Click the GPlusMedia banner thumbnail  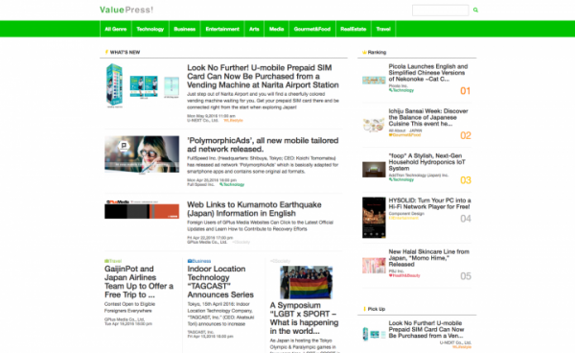pos(142,209)
